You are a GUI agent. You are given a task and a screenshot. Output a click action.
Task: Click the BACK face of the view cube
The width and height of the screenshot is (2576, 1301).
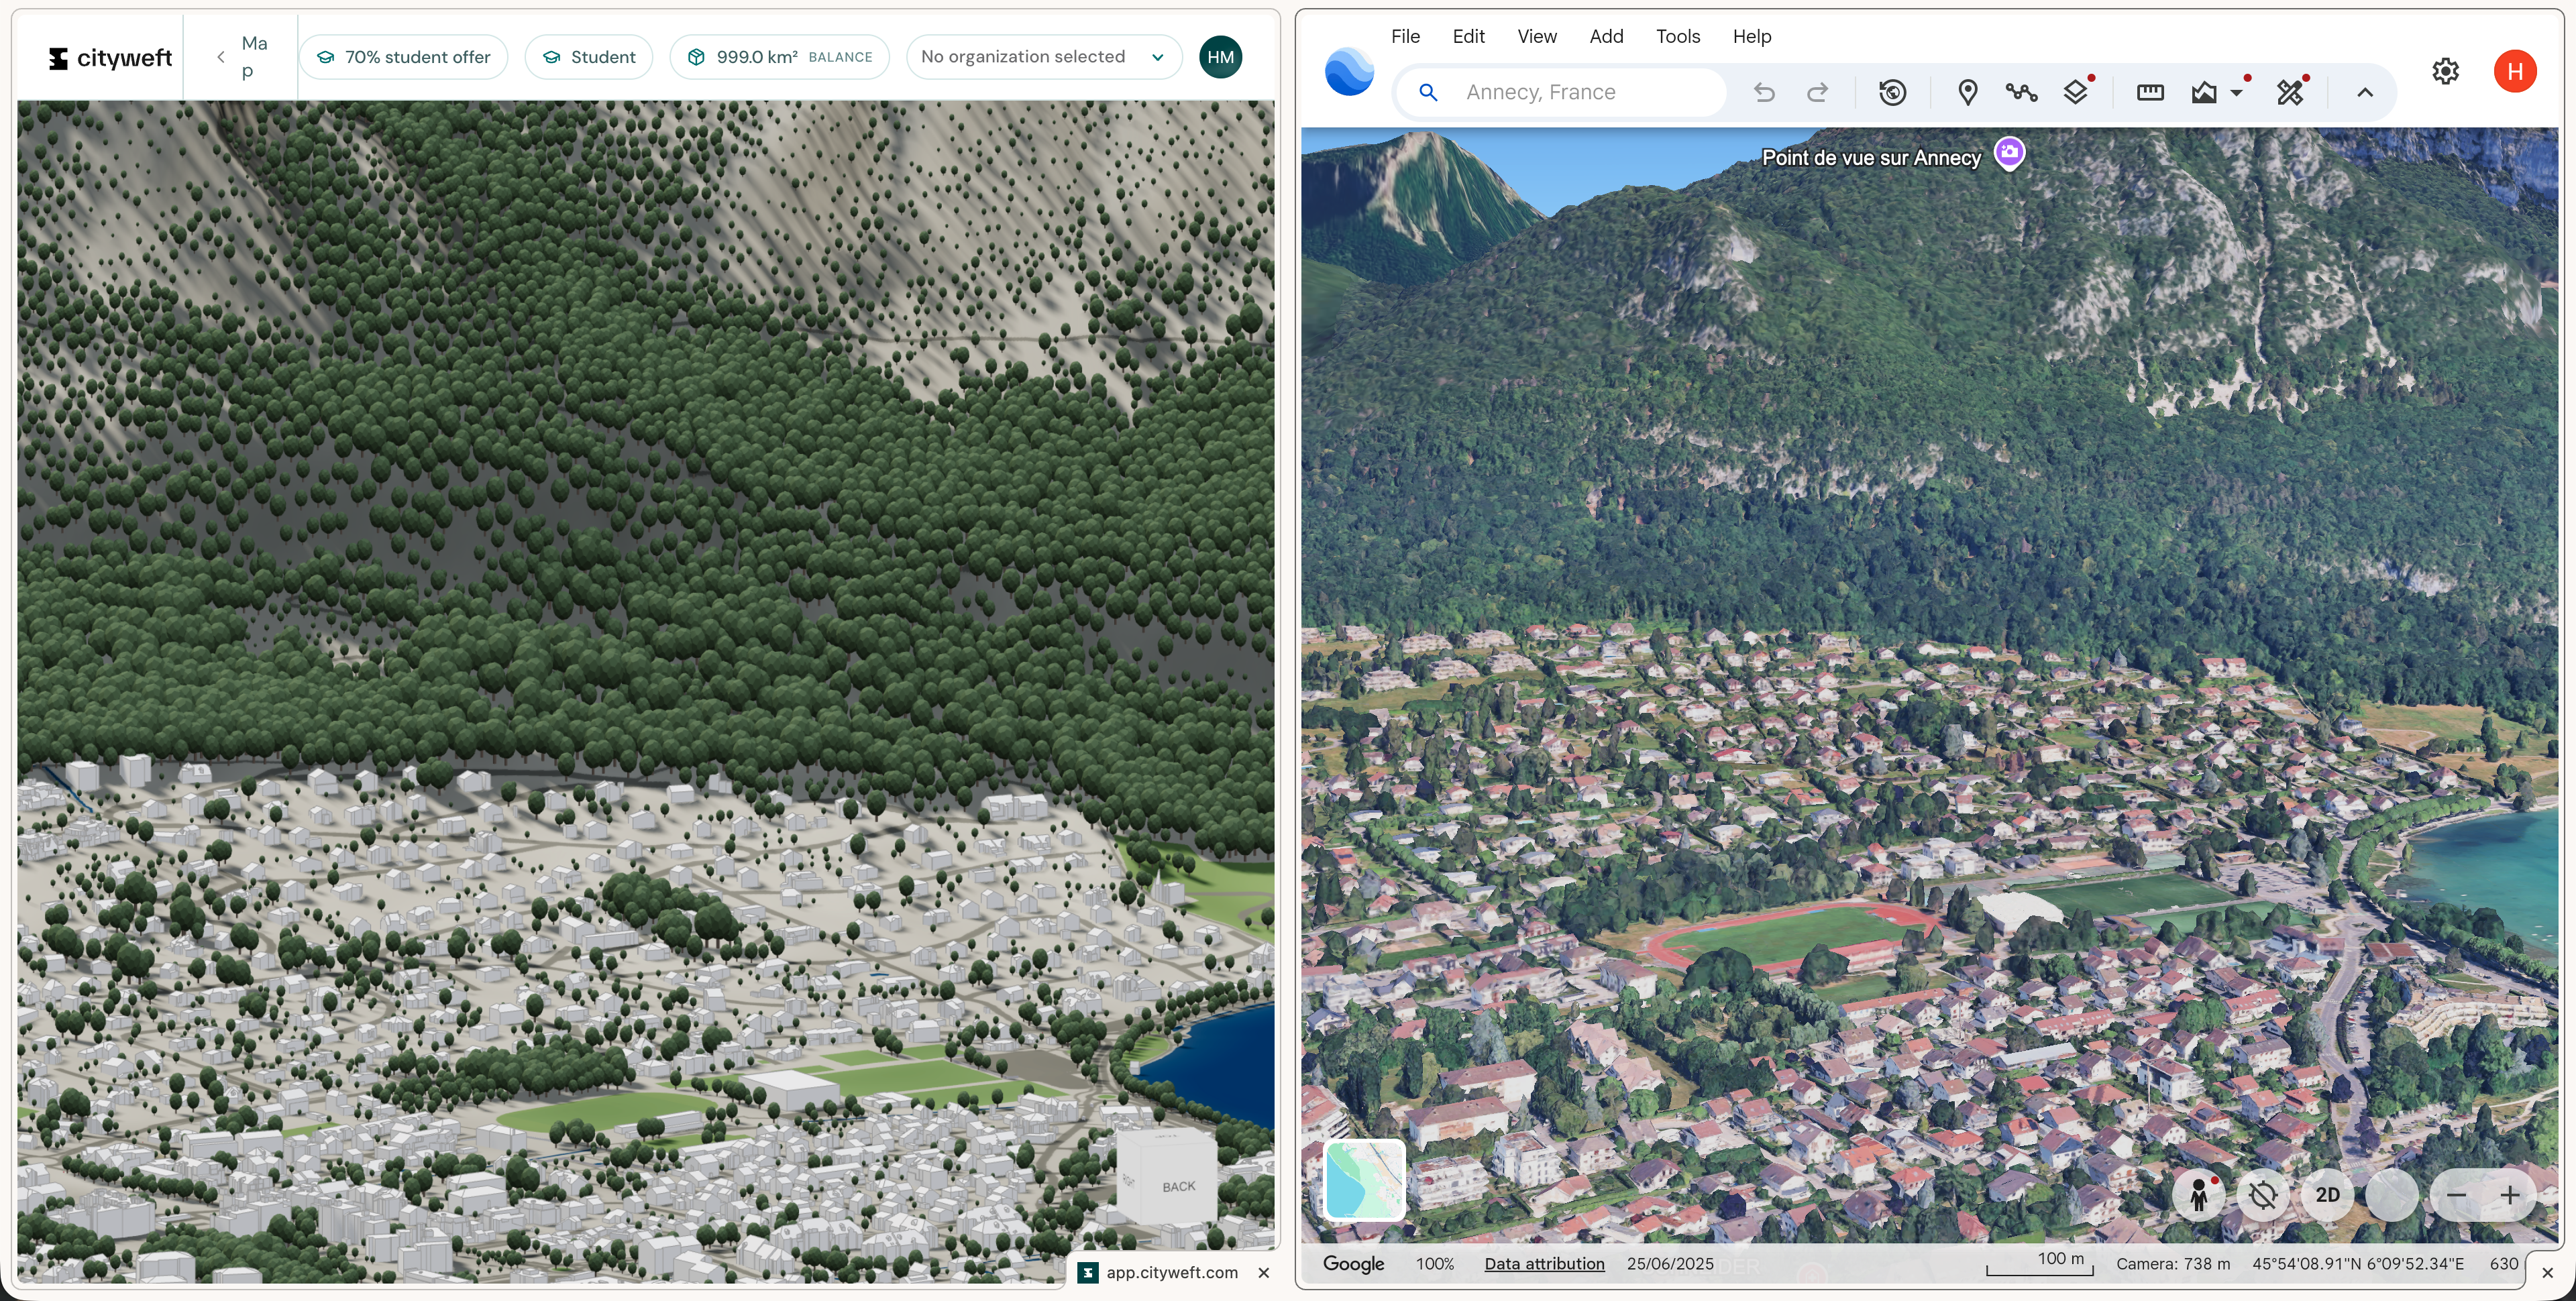pyautogui.click(x=1178, y=1186)
